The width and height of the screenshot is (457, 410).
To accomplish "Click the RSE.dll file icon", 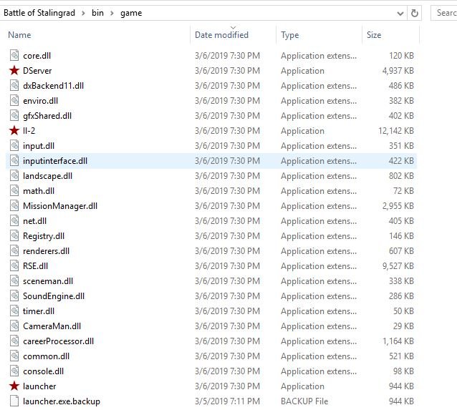I will pos(14,266).
